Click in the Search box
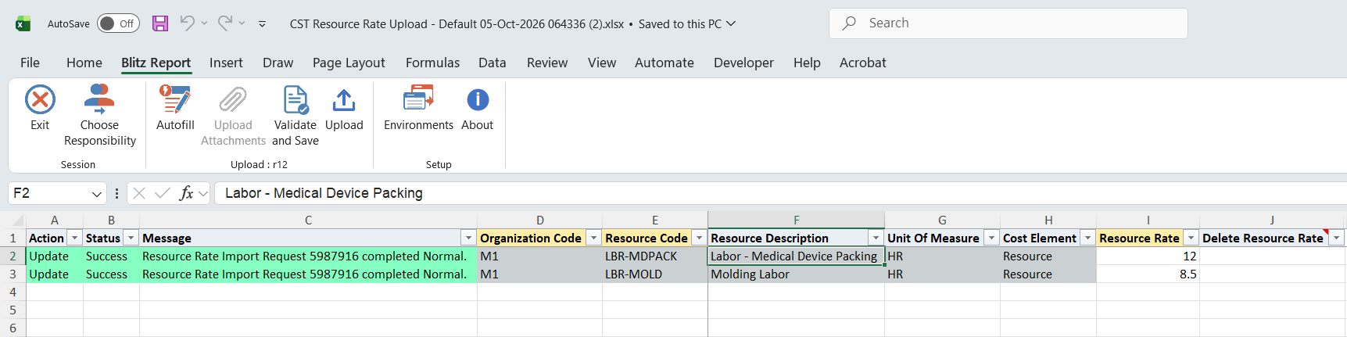Viewport: 1347px width, 337px height. 1008,23
